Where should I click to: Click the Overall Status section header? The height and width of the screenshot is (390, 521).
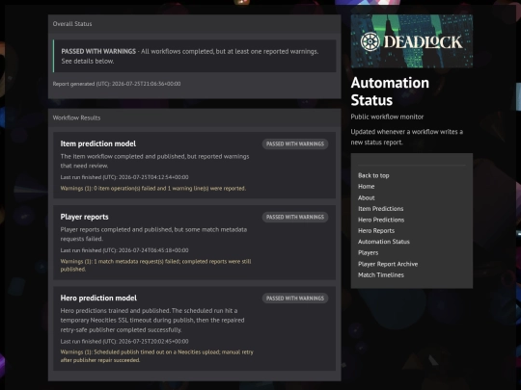tap(194, 23)
